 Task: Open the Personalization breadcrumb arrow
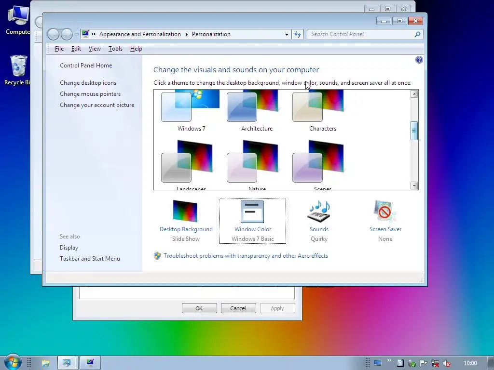pyautogui.click(x=186, y=34)
